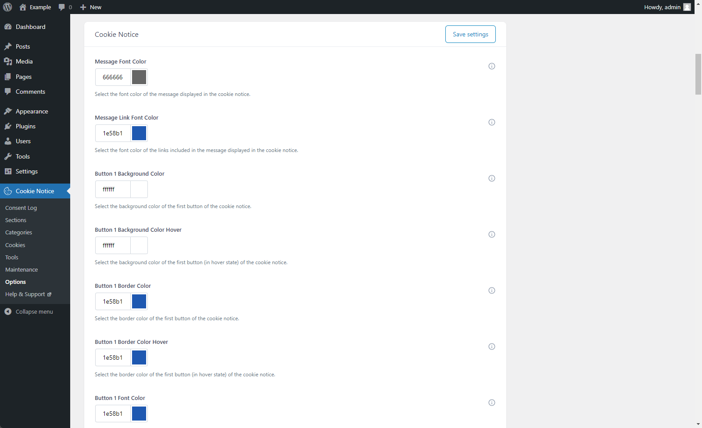Show info for Button 1 Background Color Hover
Image resolution: width=702 pixels, height=428 pixels.
492,234
